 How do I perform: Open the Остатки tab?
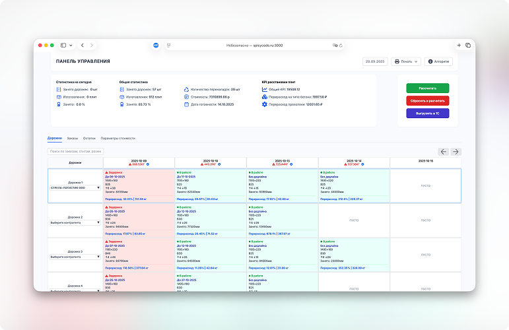[89, 138]
